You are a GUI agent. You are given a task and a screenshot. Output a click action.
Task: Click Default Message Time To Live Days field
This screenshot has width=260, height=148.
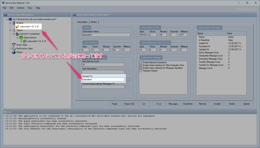pyautogui.click(x=143, y=50)
